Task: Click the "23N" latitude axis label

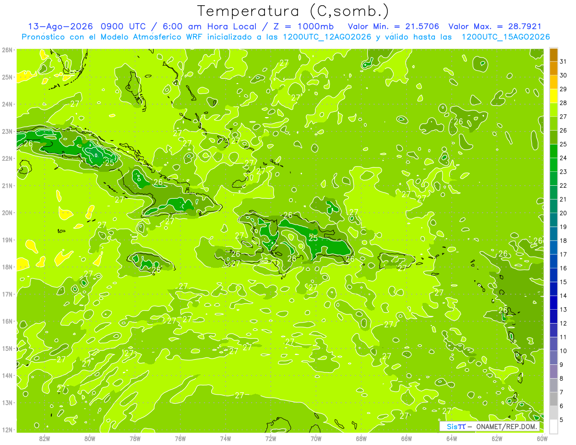Action: pos(7,132)
